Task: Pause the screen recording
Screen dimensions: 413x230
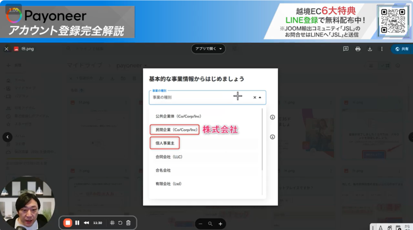Action: [77, 223]
